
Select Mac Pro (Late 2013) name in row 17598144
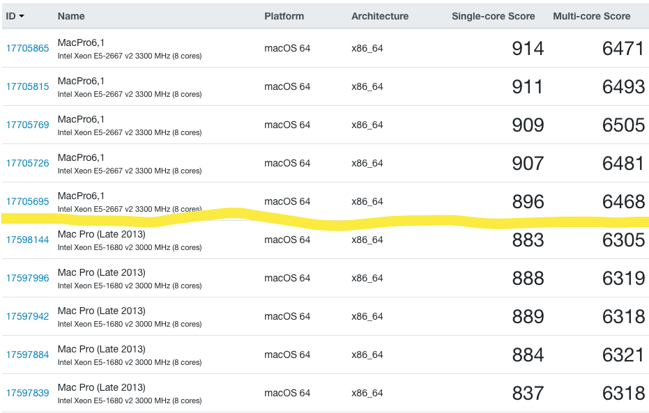click(x=101, y=235)
